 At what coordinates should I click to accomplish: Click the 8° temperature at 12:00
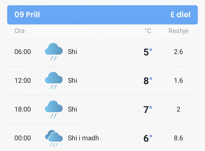coord(148,81)
